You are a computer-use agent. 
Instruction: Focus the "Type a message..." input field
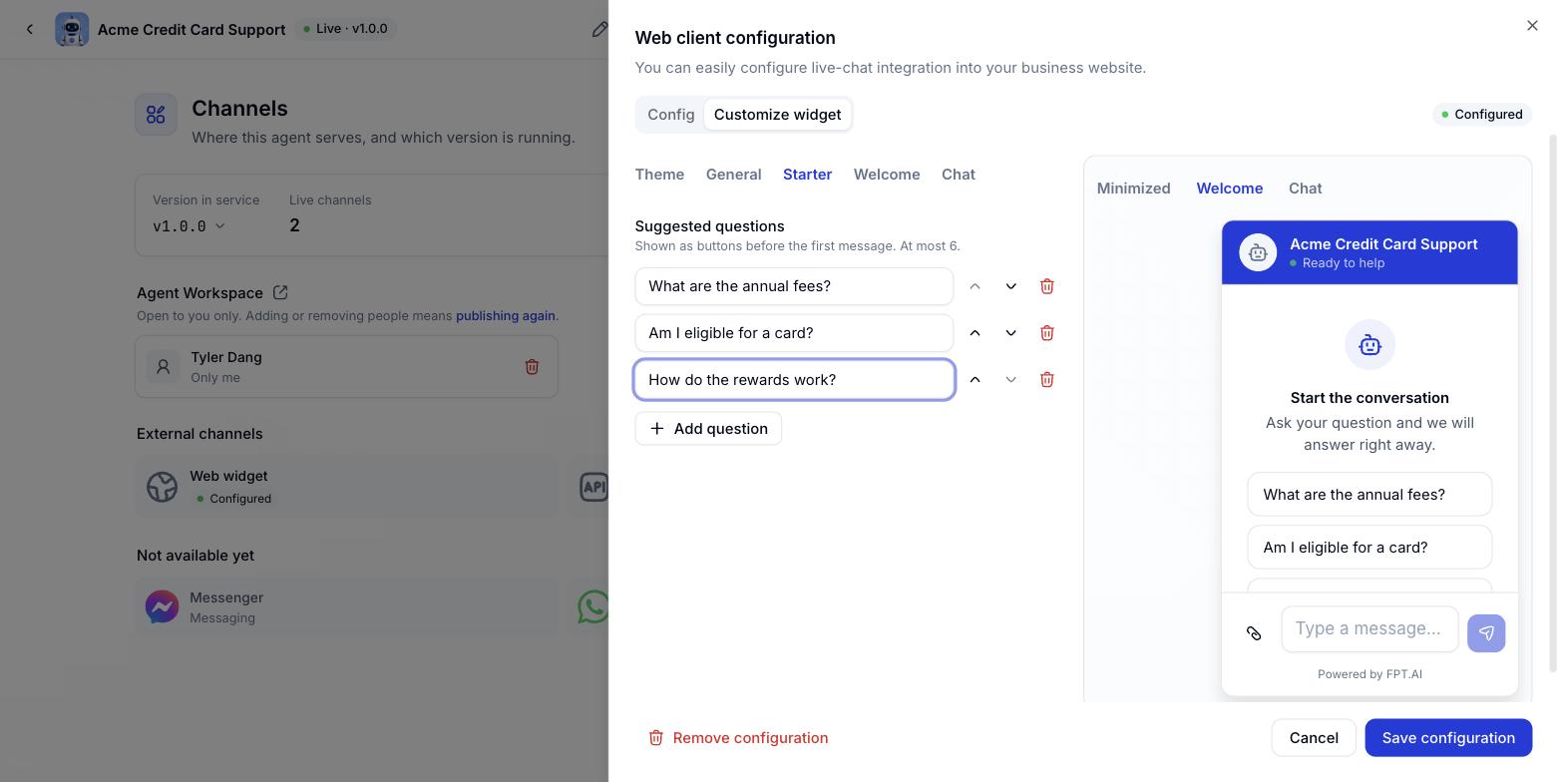pos(1369,629)
